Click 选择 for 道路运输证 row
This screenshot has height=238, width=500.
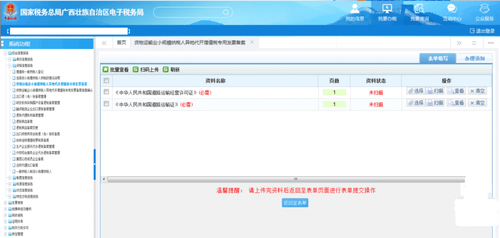(x=415, y=103)
